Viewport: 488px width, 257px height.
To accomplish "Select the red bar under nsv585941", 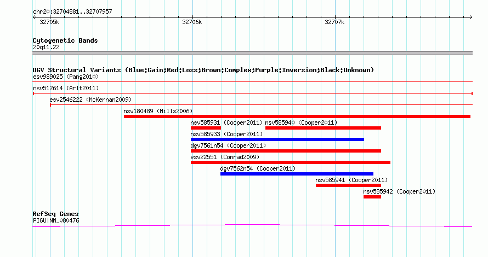I will pyautogui.click(x=348, y=185).
